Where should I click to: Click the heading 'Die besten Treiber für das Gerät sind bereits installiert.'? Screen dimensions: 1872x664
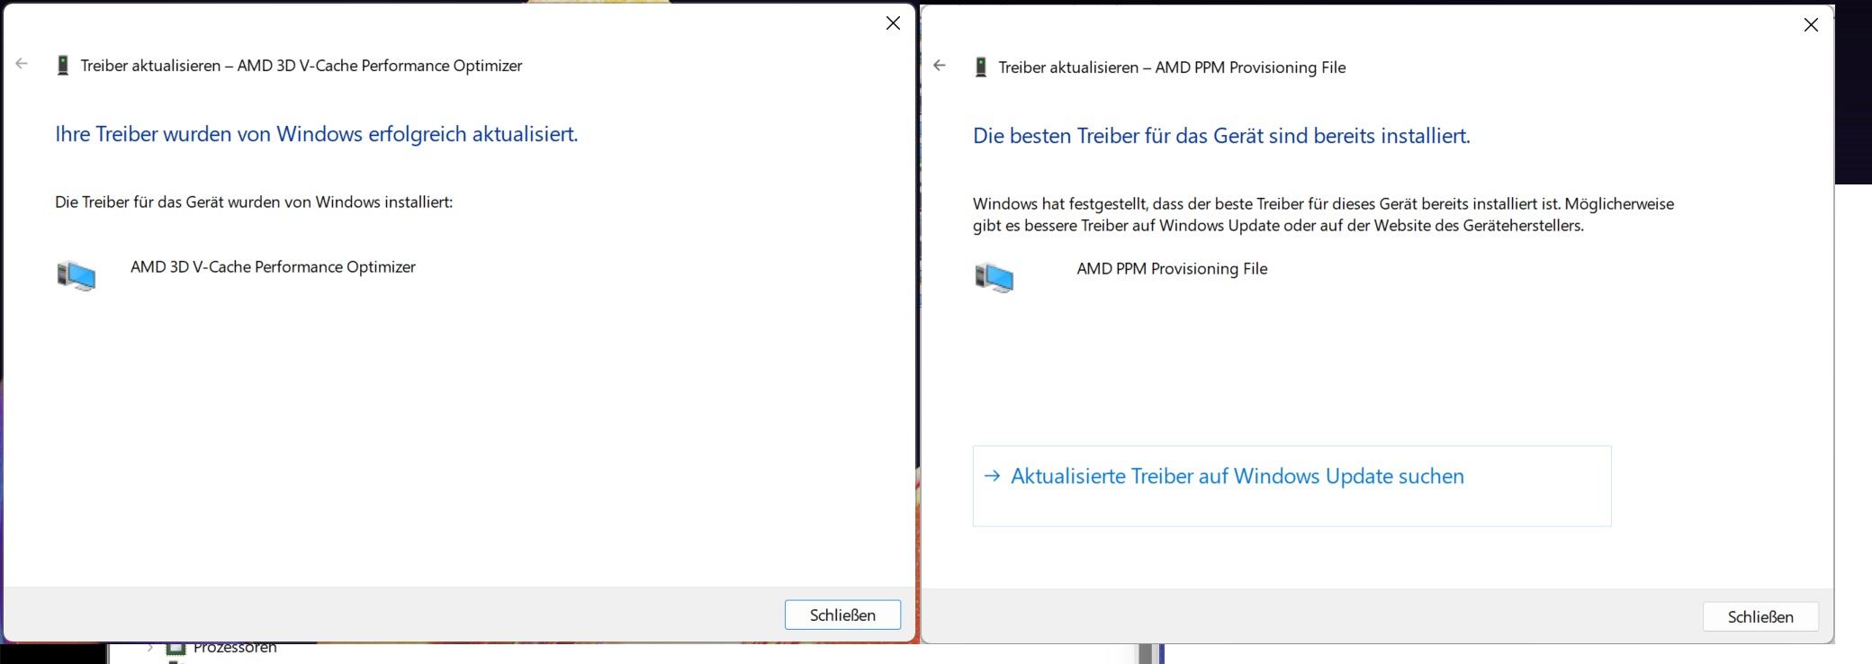click(x=1221, y=136)
